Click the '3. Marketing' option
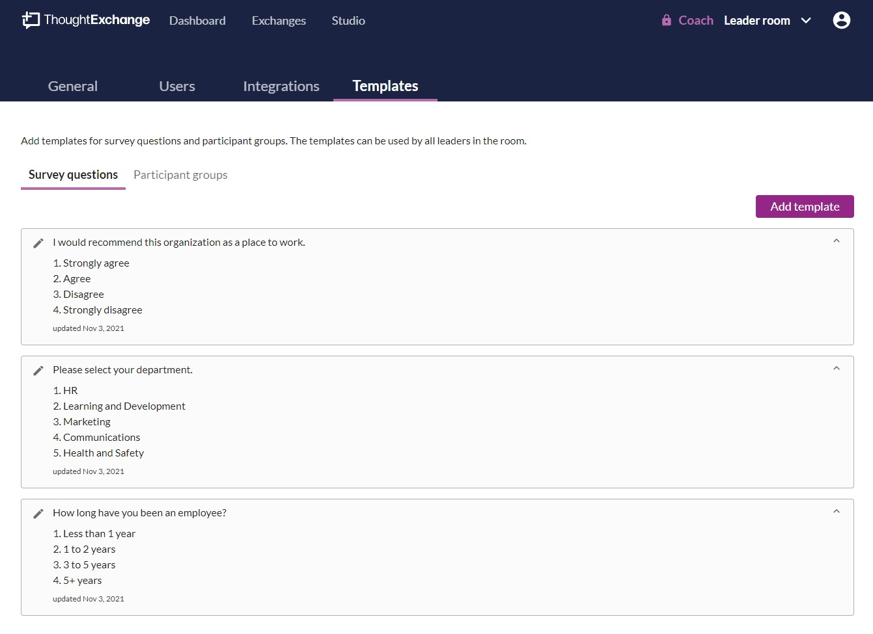Screen dimensions: 873x634 (x=81, y=422)
